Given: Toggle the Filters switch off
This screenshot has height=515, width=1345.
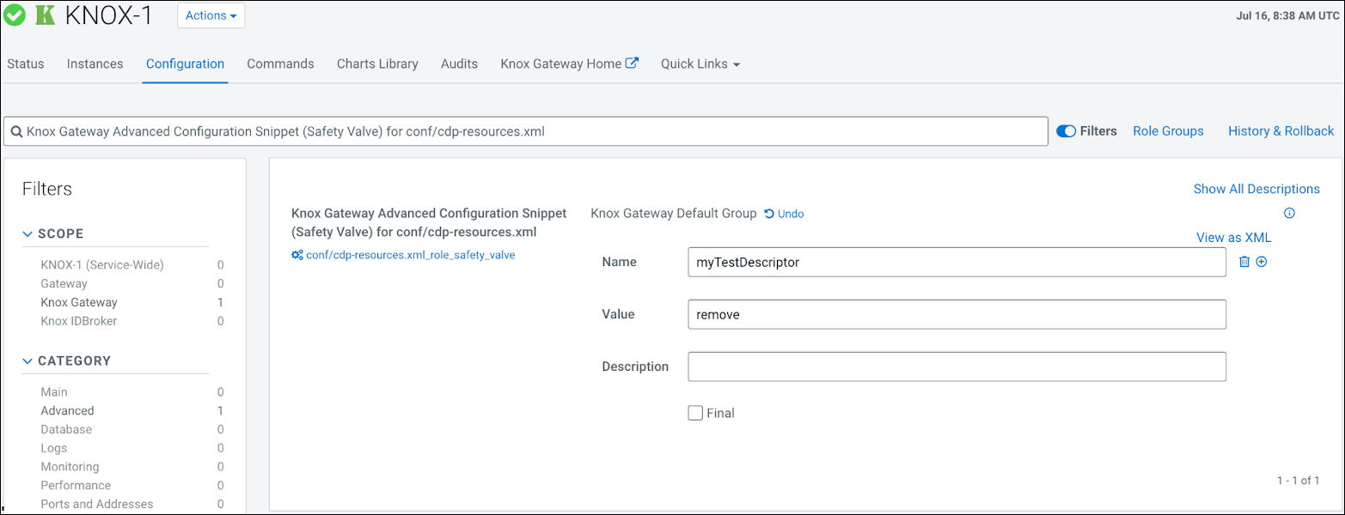Looking at the screenshot, I should [x=1066, y=131].
